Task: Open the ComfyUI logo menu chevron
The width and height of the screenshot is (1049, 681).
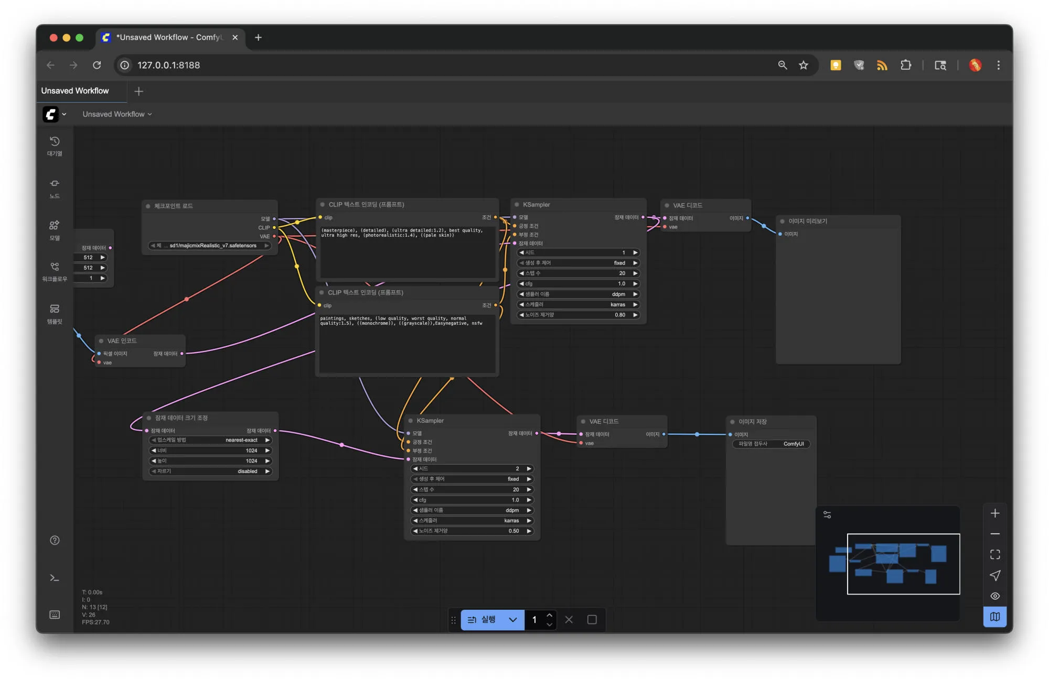Action: click(64, 114)
